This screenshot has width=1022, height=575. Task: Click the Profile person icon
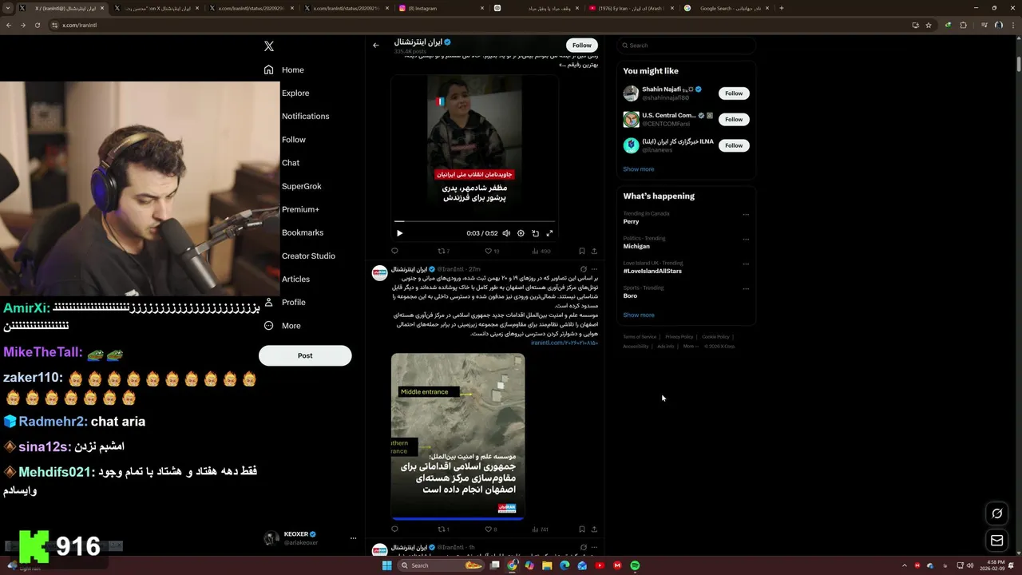tap(269, 302)
